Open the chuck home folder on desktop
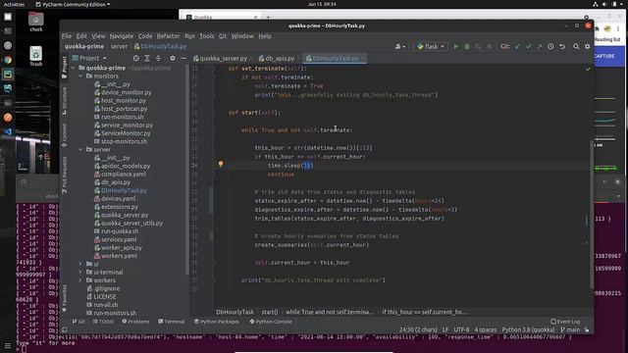The width and height of the screenshot is (628, 353). pos(35,22)
